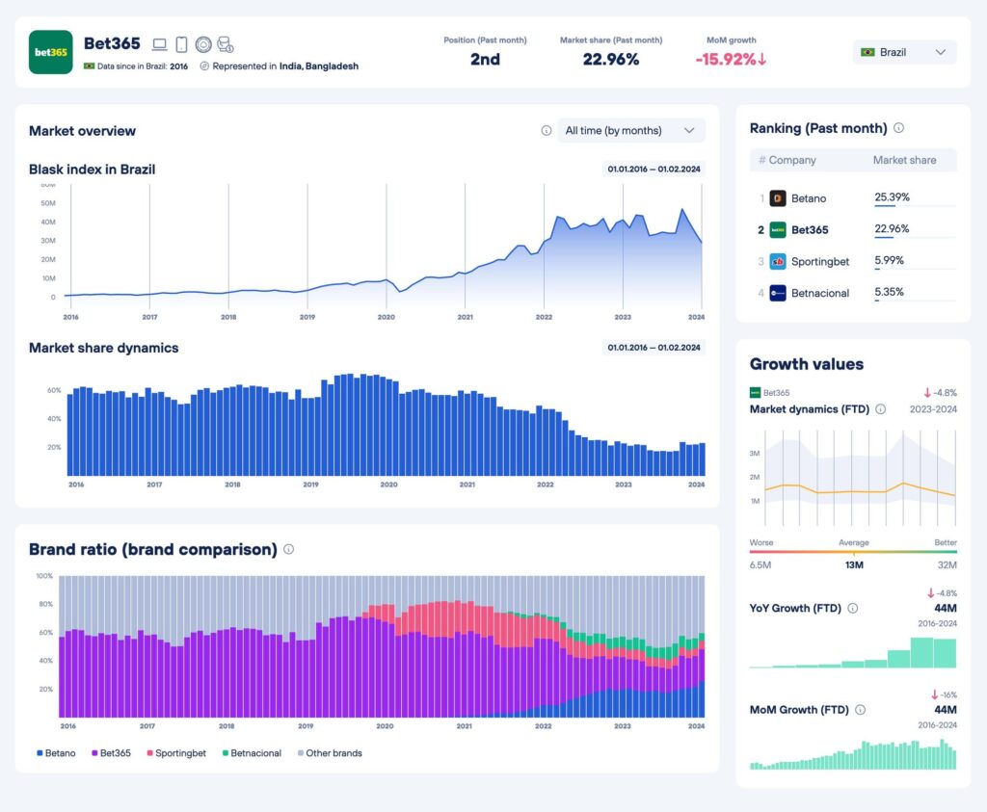Image resolution: width=987 pixels, height=812 pixels.
Task: Click the Brazil flag beside 'Data since in Brazil'
Action: click(90, 66)
